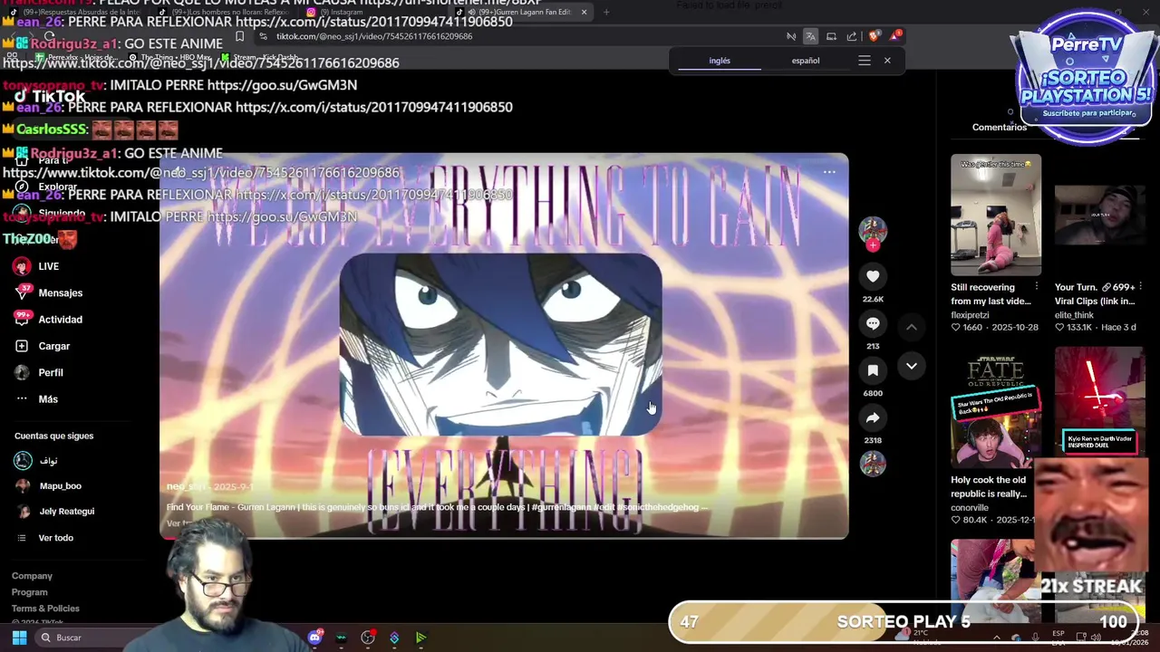
Task: Click the #gurrenlagann hashtag in caption
Action: (x=559, y=507)
